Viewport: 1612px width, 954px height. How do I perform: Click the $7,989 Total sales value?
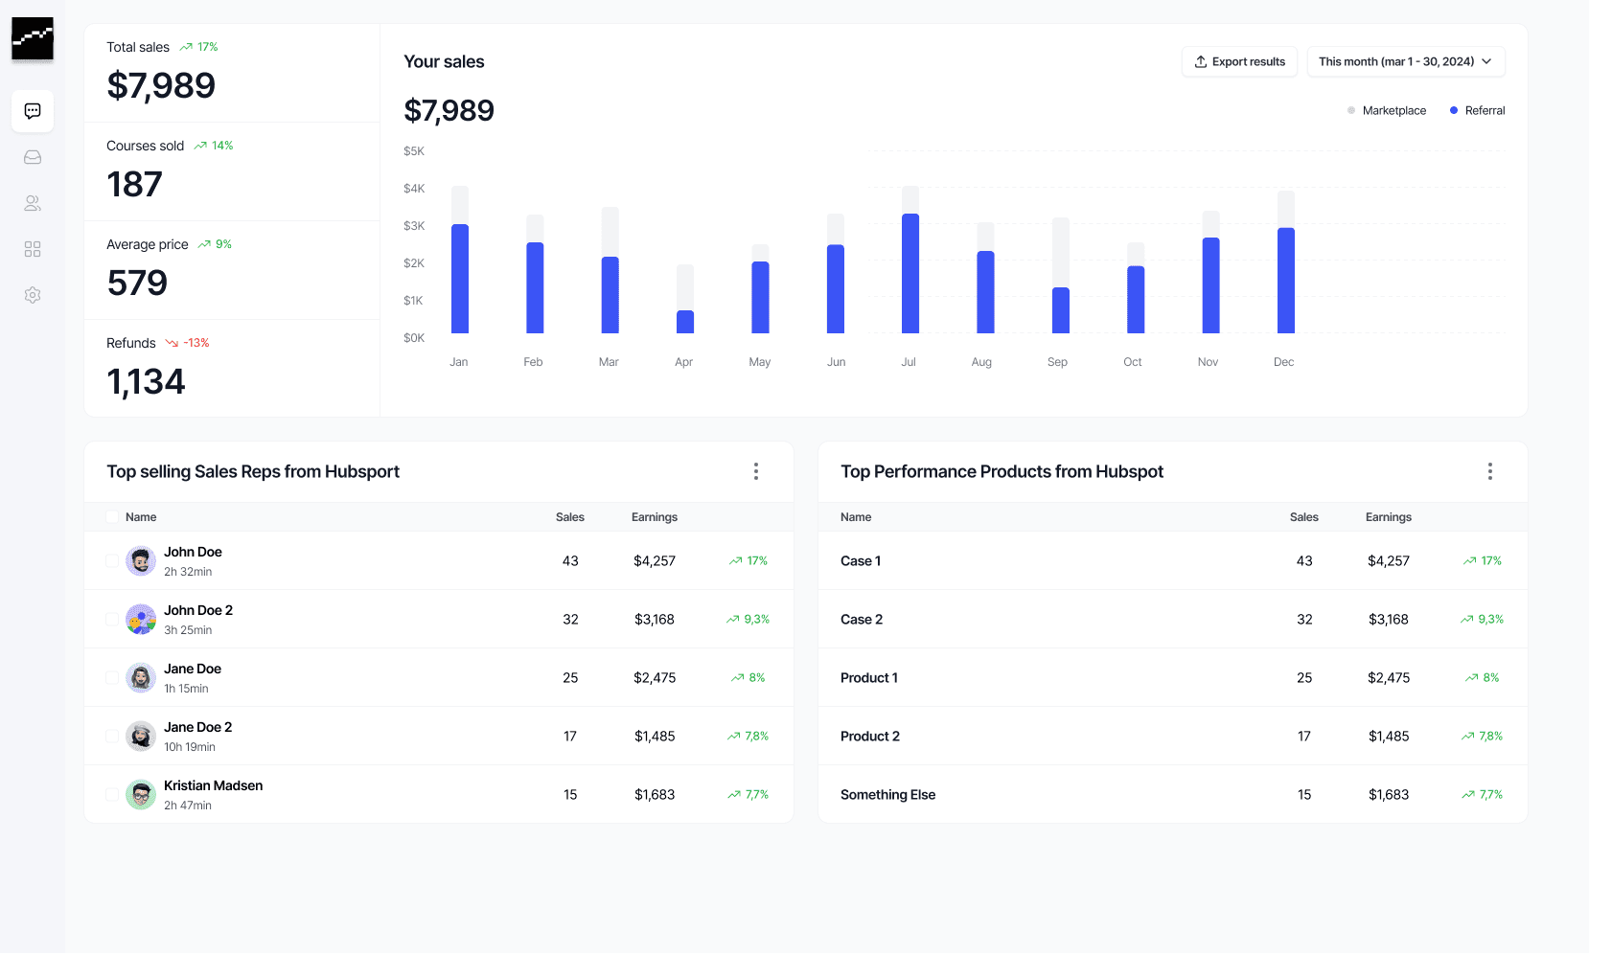pyautogui.click(x=161, y=86)
